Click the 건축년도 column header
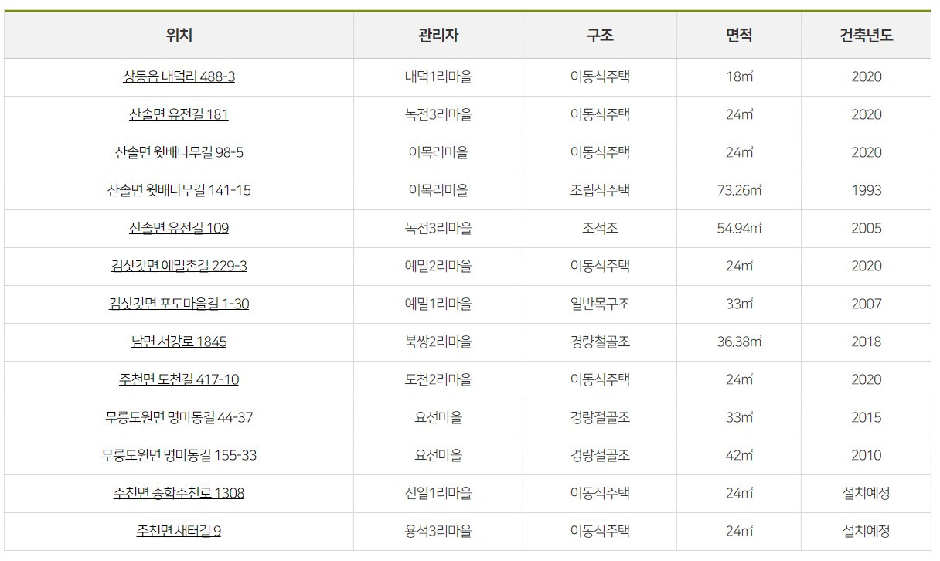The height and width of the screenshot is (561, 940). (x=866, y=36)
